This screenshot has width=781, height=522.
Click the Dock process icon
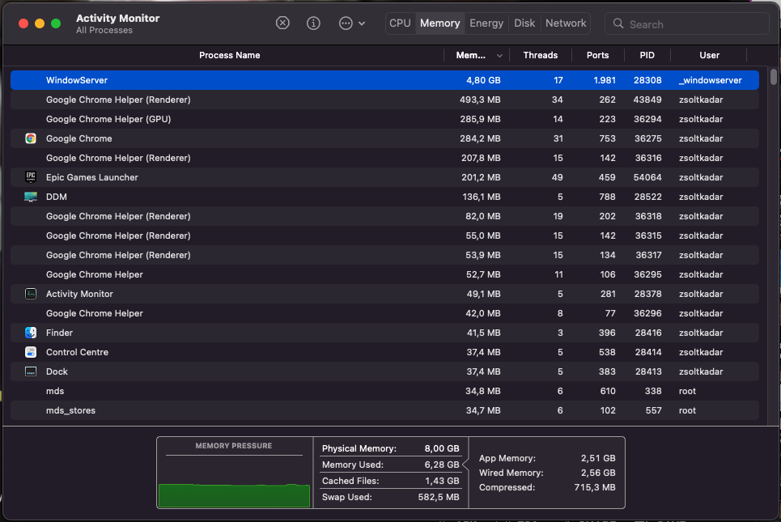tap(31, 371)
